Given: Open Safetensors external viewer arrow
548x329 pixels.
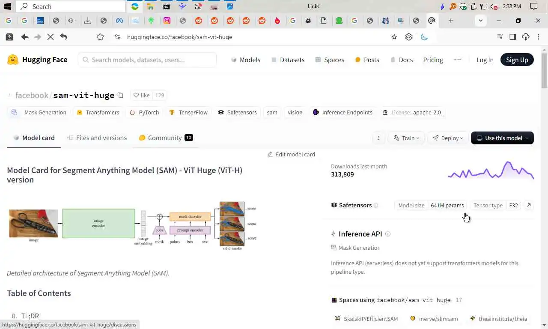Looking at the screenshot, I should (x=529, y=205).
